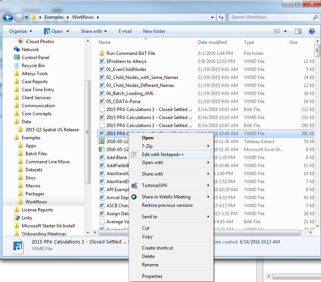
Task: Click the refresh icon beside address bar
Action: (221, 18)
